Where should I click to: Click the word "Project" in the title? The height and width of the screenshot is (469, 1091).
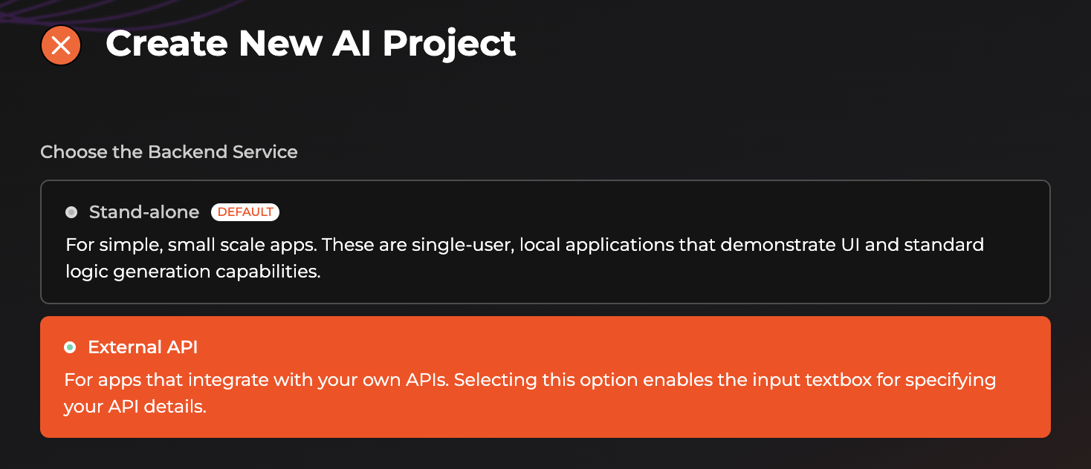pyautogui.click(x=449, y=44)
